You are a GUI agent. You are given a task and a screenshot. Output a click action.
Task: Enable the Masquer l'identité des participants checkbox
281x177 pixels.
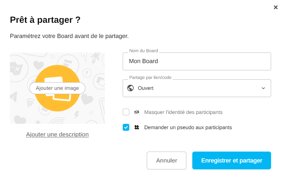coord(126,112)
